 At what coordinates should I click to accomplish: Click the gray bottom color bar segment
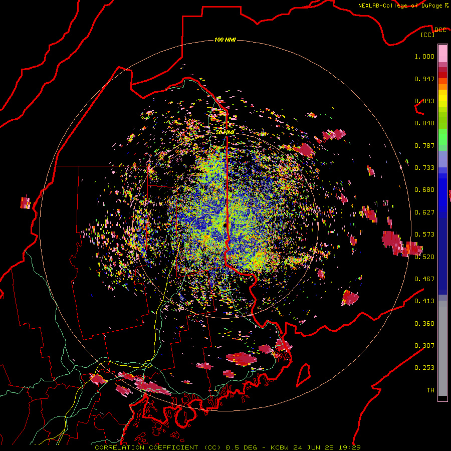[442, 348]
